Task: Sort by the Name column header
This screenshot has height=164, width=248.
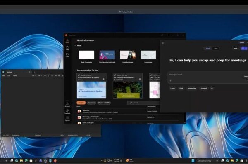Action: pyautogui.click(x=79, y=107)
